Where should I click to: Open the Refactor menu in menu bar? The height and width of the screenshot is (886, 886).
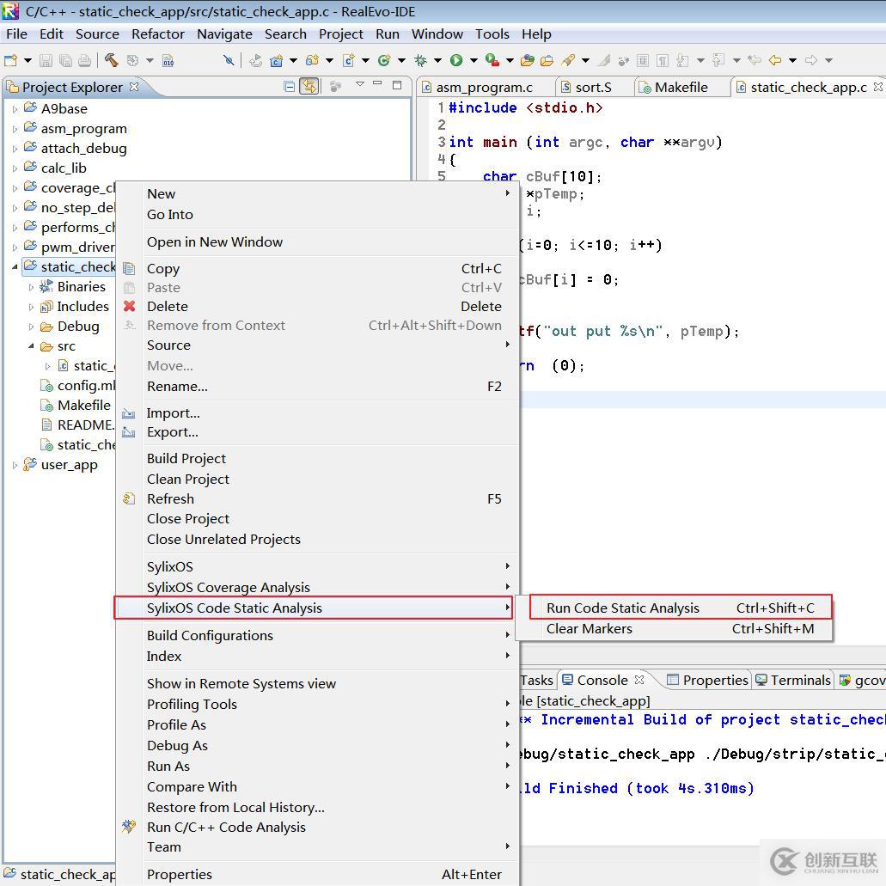pos(157,34)
